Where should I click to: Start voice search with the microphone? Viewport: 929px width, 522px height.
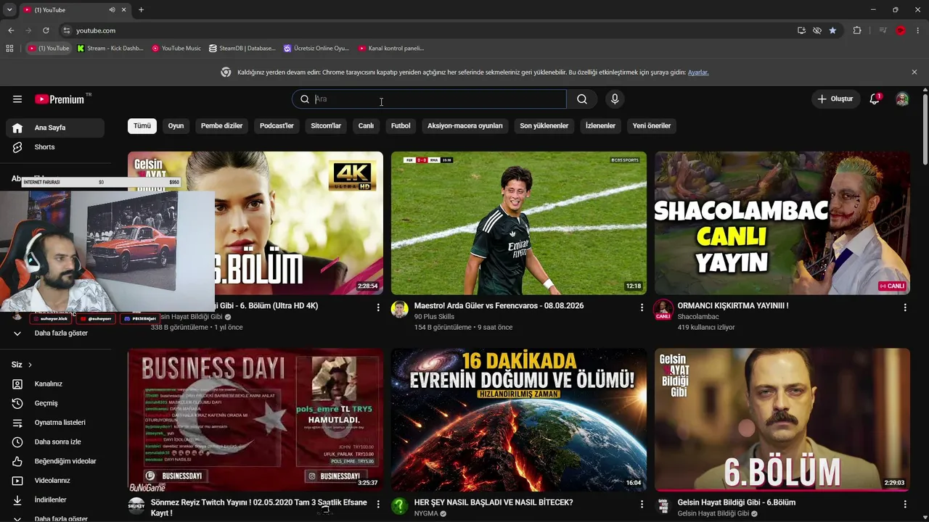click(x=615, y=99)
